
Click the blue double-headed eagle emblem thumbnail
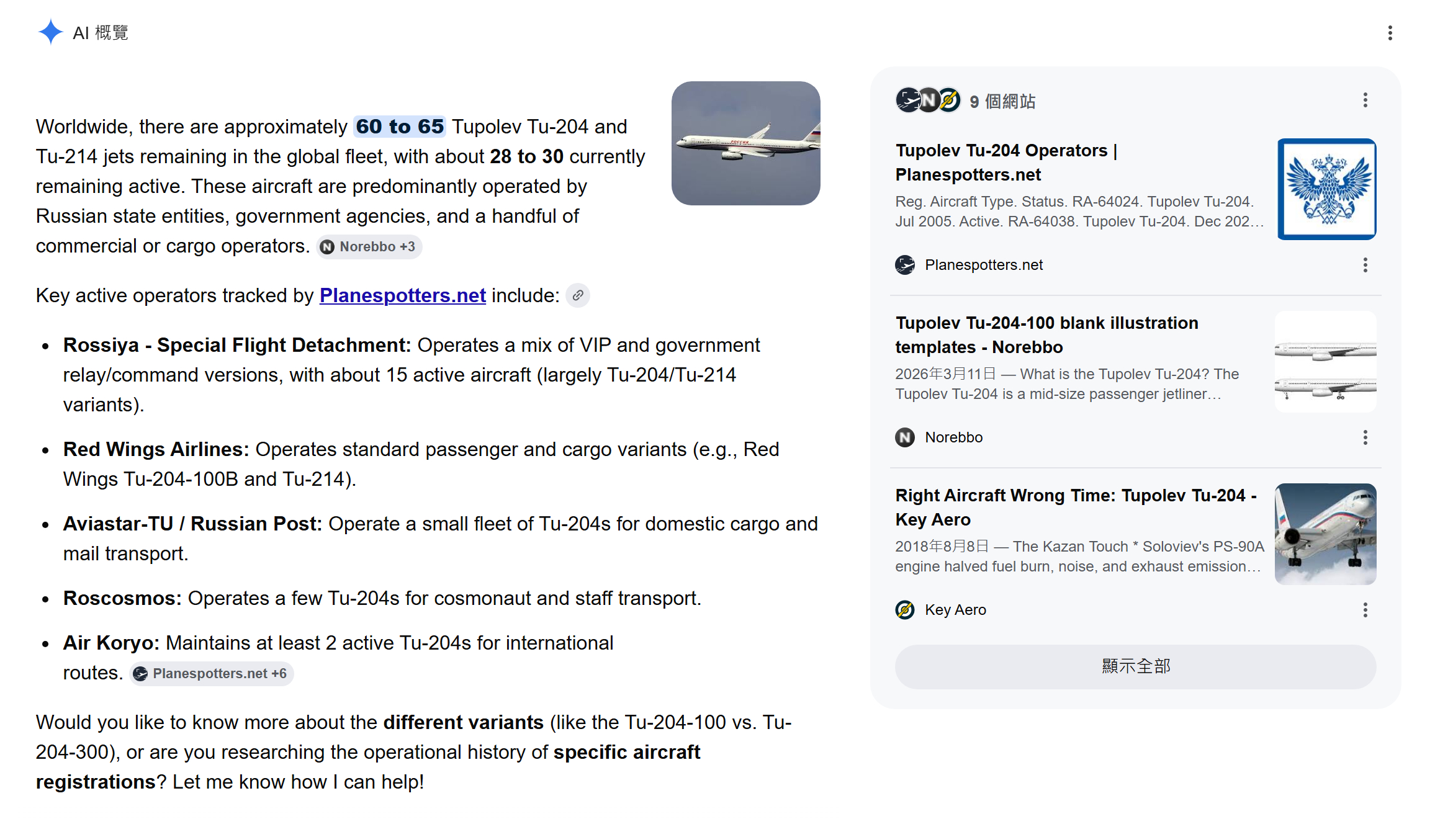pyautogui.click(x=1326, y=189)
